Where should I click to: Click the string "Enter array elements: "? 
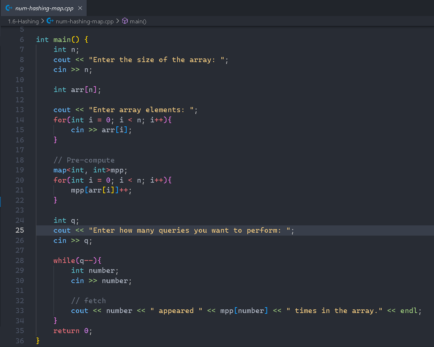(x=141, y=110)
